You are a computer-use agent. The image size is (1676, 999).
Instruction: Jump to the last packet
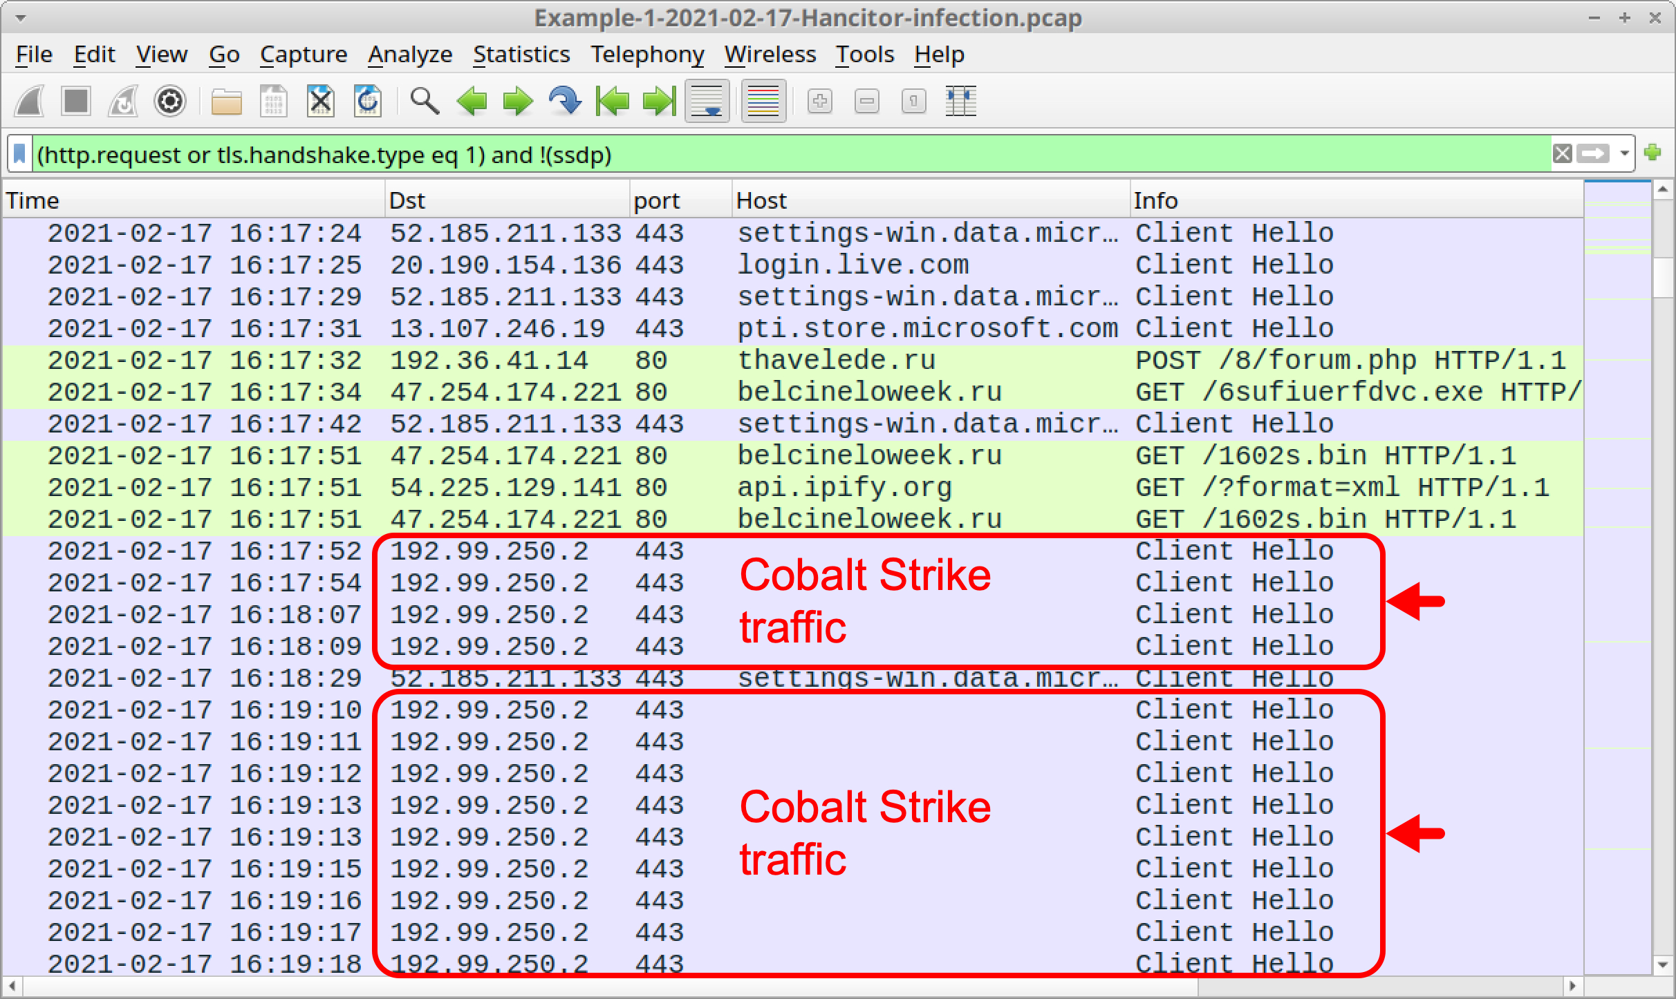click(659, 102)
